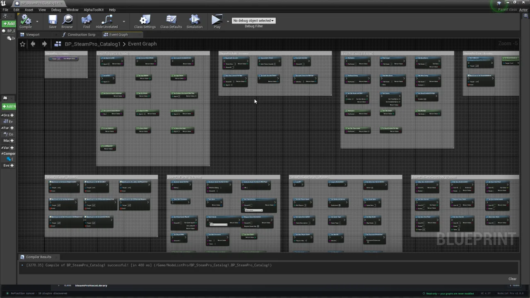Select the Event Graph breadcrumb label
Screen dimensions: 530x298
tap(142, 44)
